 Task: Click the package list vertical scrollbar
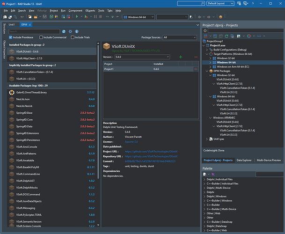(x=98, y=111)
